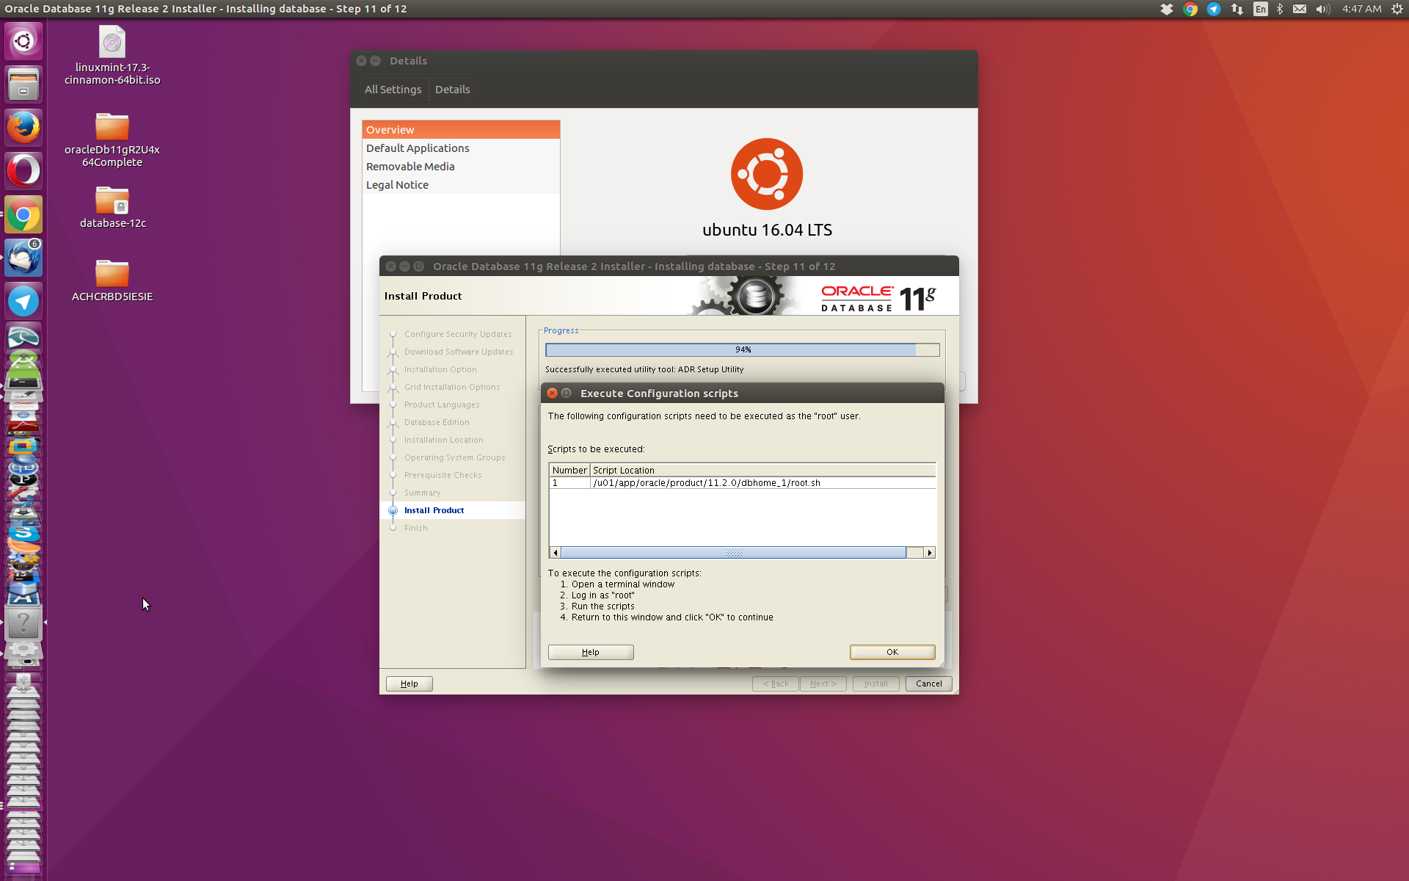Select Database Edition step
1409x881 pixels.
click(x=437, y=422)
